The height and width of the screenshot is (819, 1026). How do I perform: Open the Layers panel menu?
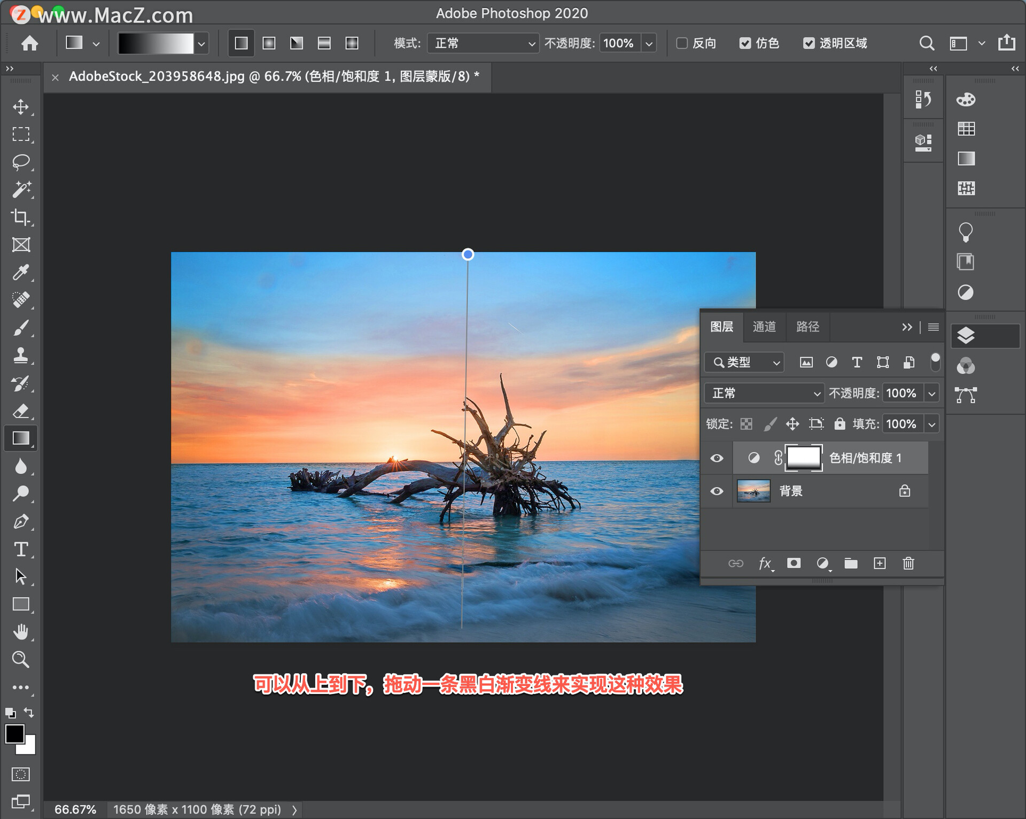tap(933, 327)
